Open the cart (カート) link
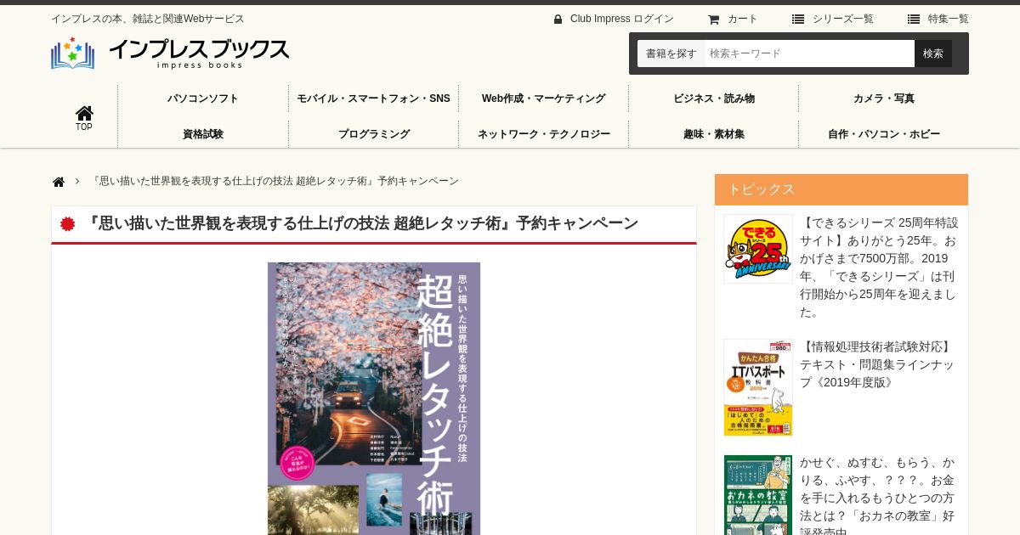The width and height of the screenshot is (1020, 535). (742, 19)
